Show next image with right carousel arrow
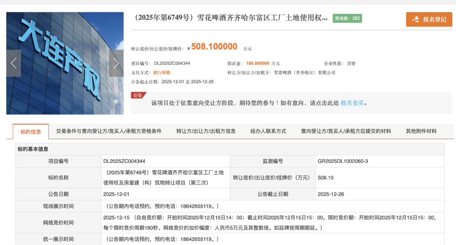This screenshot has width=456, height=245. tap(116, 63)
